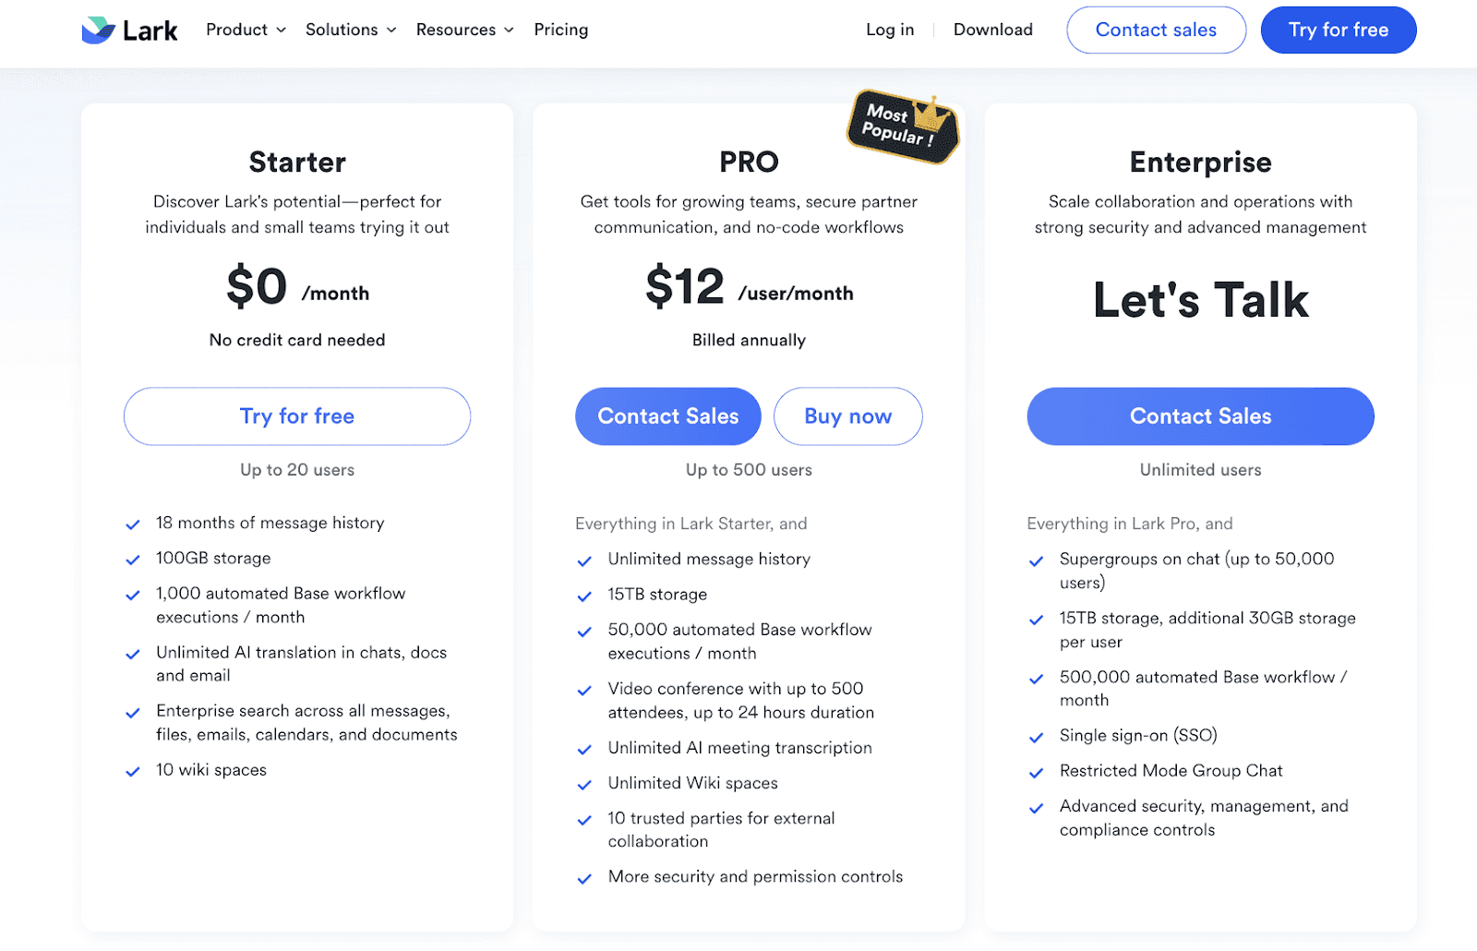
Task: Click the checkmark beside Single sign-on (SSO)
Action: [1036, 737]
